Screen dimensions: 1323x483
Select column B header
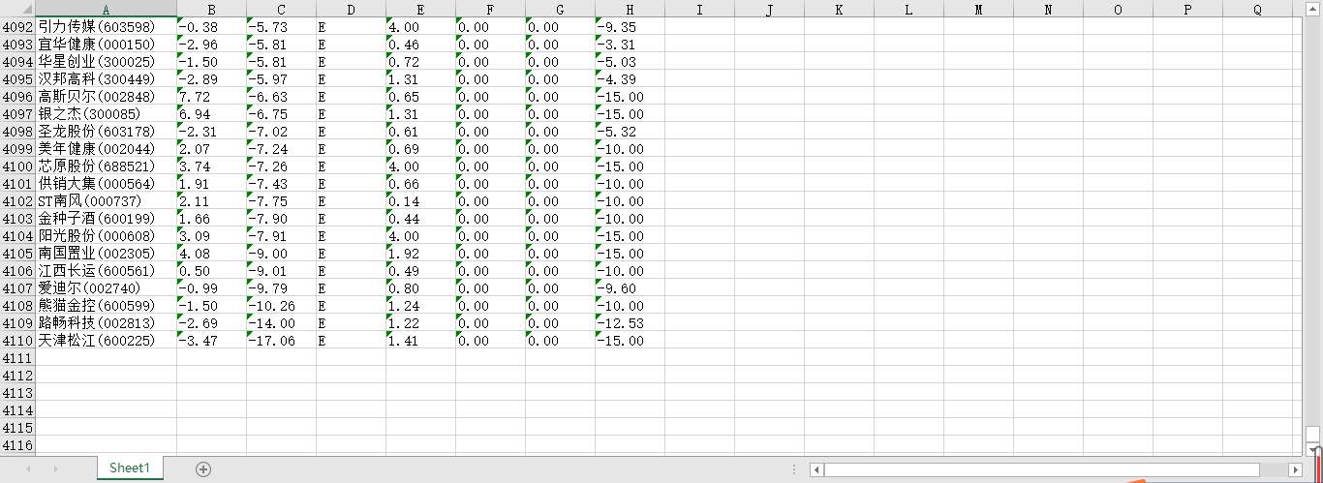pyautogui.click(x=211, y=9)
